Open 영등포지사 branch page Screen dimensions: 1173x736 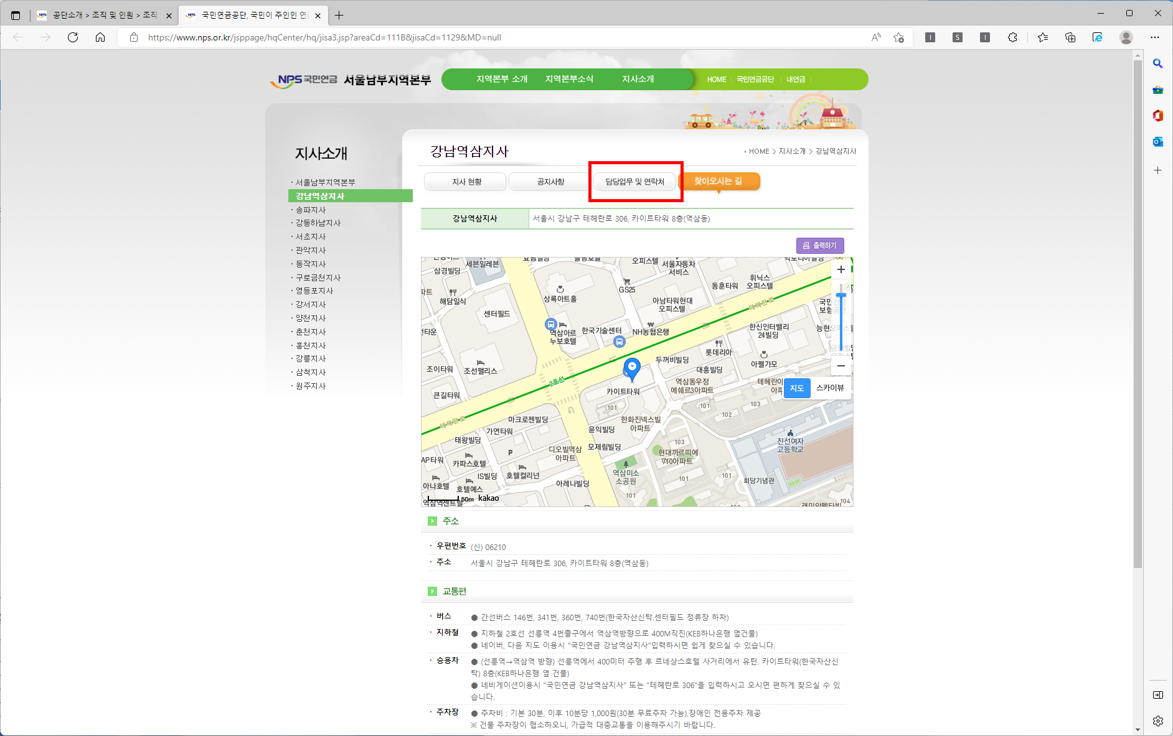tap(314, 291)
